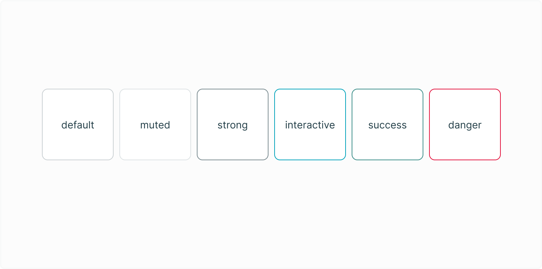The width and height of the screenshot is (542, 269).
Task: Click the word "strong"
Action: click(x=233, y=126)
